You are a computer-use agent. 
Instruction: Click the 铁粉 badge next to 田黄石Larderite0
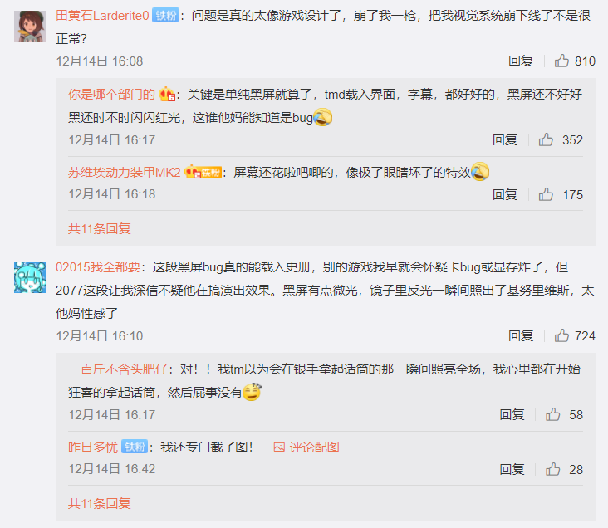165,16
